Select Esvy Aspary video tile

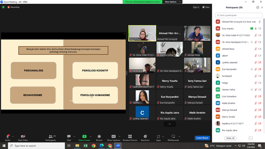point(142,33)
